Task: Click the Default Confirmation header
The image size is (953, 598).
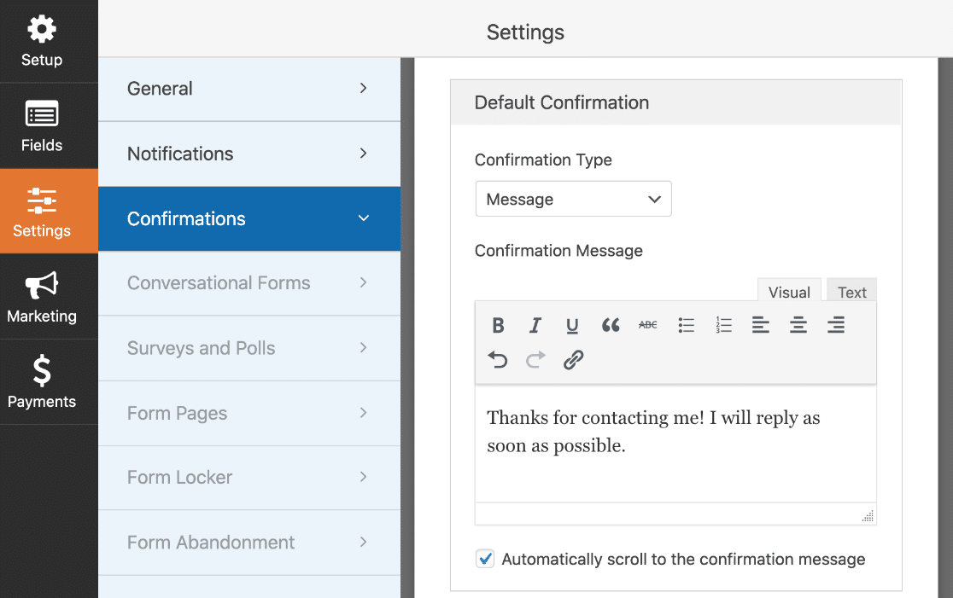Action: pos(675,102)
